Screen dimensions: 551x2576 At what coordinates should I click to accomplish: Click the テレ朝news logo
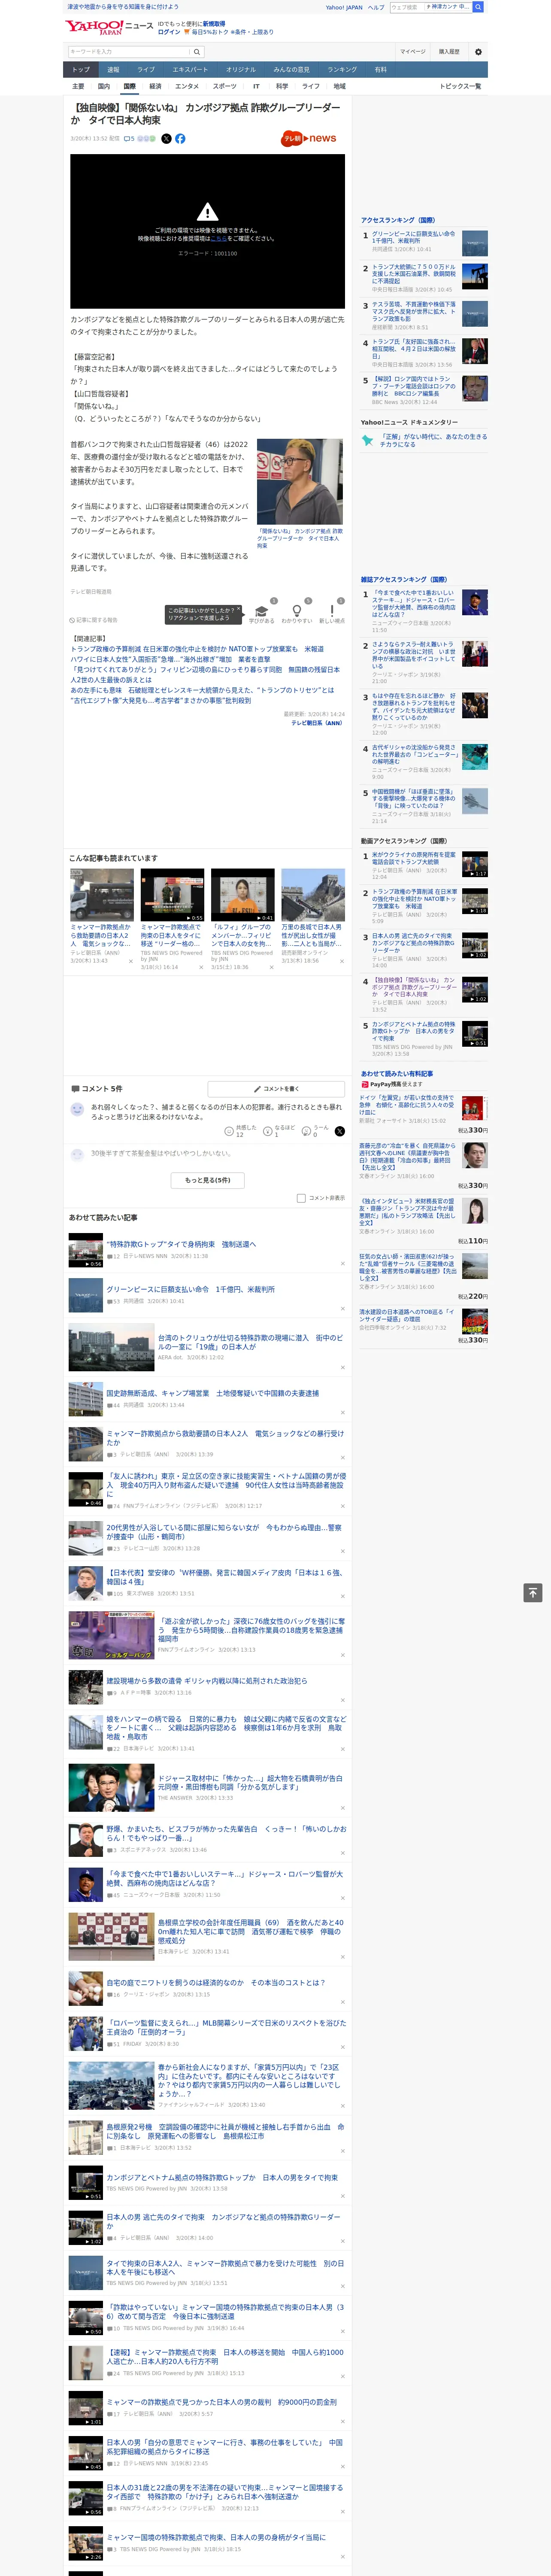[309, 139]
